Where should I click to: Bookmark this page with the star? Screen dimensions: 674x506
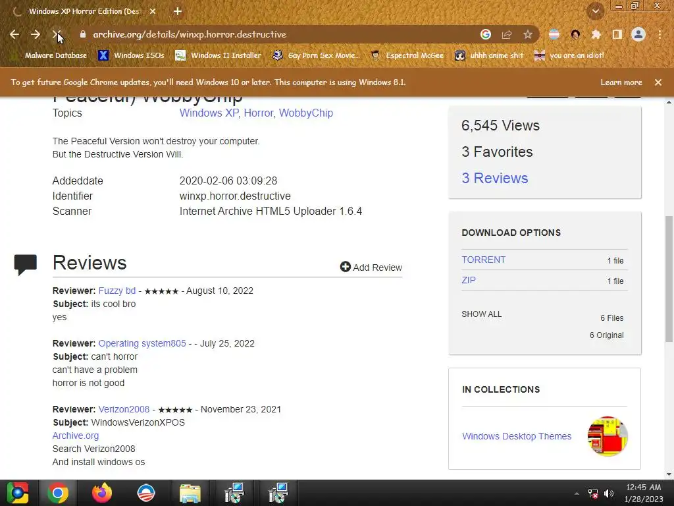[x=528, y=34]
